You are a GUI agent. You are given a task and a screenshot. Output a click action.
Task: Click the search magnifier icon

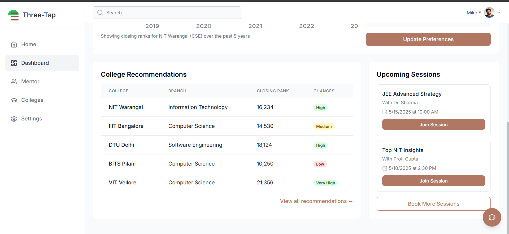100,13
